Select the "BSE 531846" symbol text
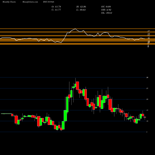This screenshot has width=155, height=155. [x=49, y=2]
